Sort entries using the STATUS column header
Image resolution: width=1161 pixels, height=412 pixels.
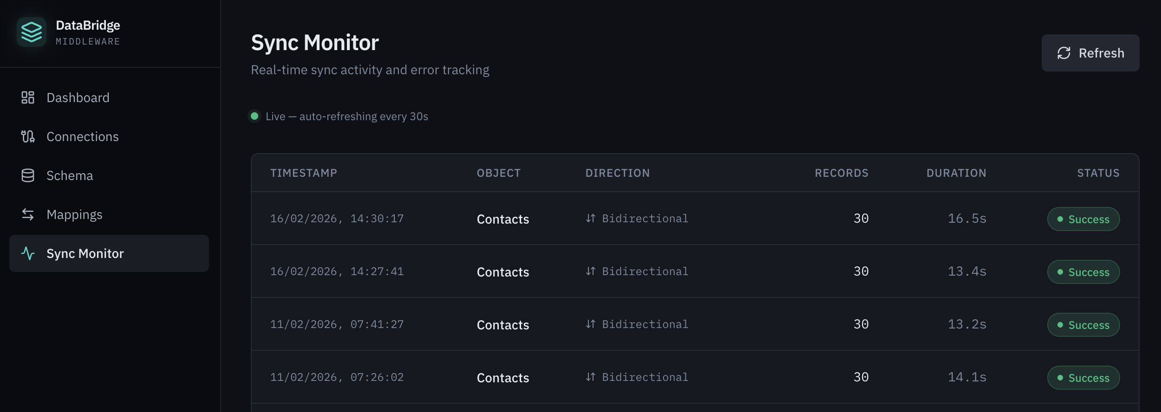[x=1098, y=173]
